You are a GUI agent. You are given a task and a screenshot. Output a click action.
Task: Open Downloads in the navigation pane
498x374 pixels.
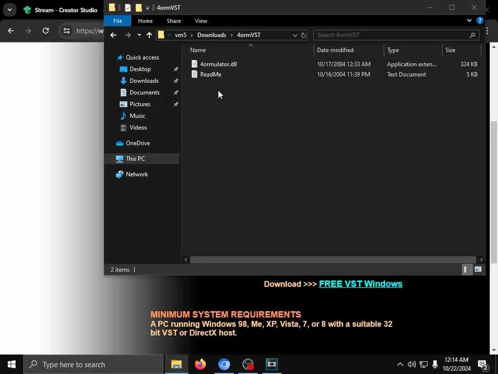pos(144,81)
